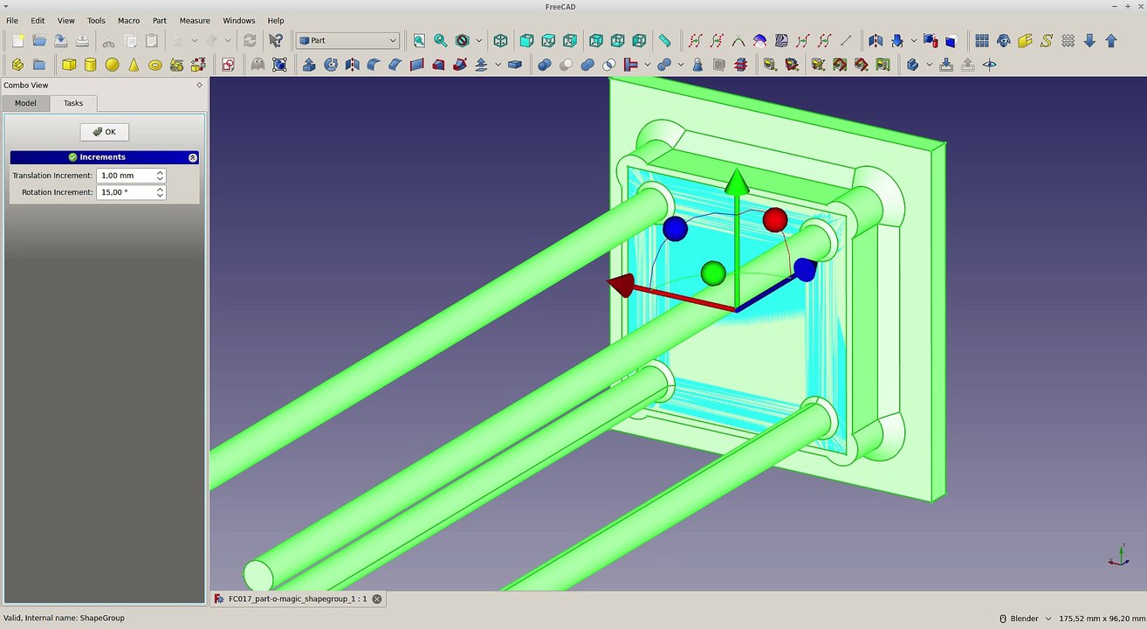Click the boolean Cut icon
This screenshot has width=1147, height=629.
[567, 65]
